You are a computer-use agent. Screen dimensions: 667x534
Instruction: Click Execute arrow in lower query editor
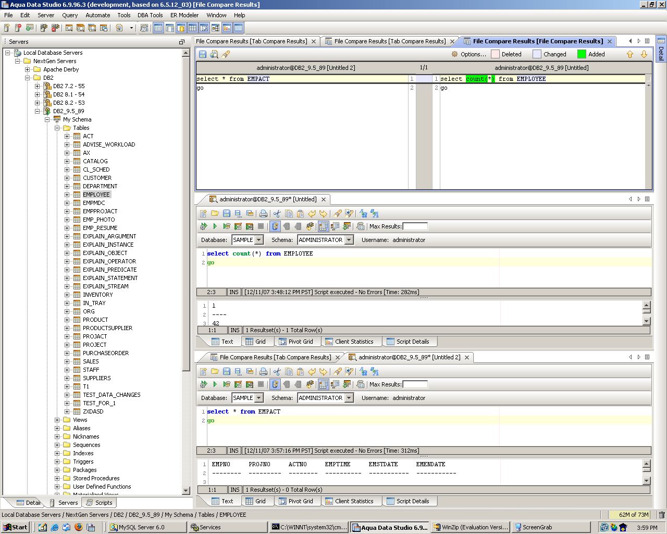coord(215,384)
